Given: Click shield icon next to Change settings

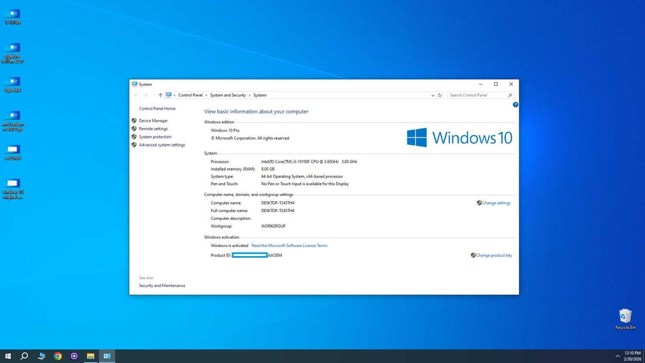Looking at the screenshot, I should (479, 203).
